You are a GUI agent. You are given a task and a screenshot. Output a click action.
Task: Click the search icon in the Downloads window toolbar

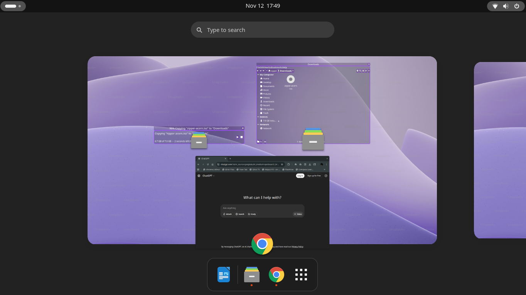360,71
